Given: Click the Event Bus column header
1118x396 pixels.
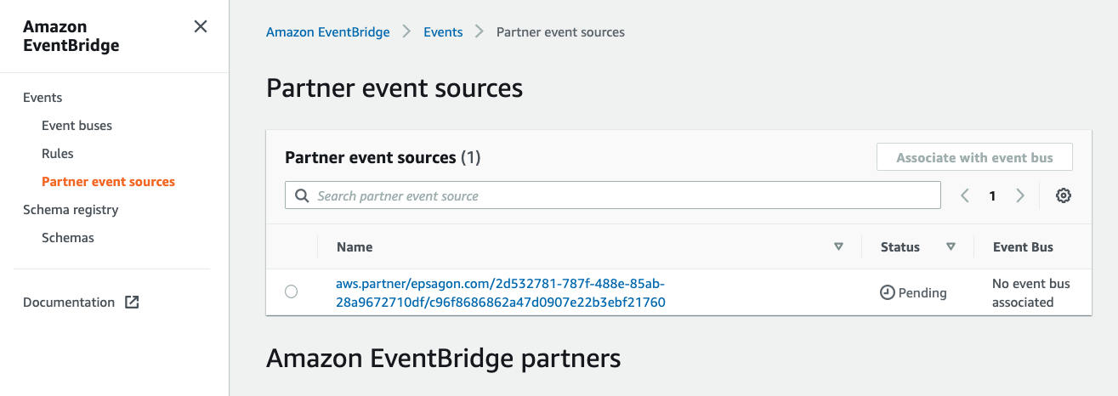Looking at the screenshot, I should point(1023,247).
